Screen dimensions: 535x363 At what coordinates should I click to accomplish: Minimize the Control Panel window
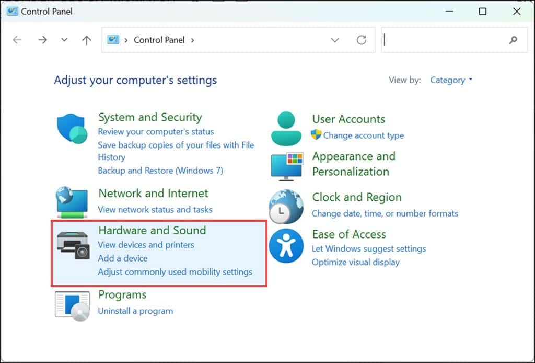[x=449, y=12]
